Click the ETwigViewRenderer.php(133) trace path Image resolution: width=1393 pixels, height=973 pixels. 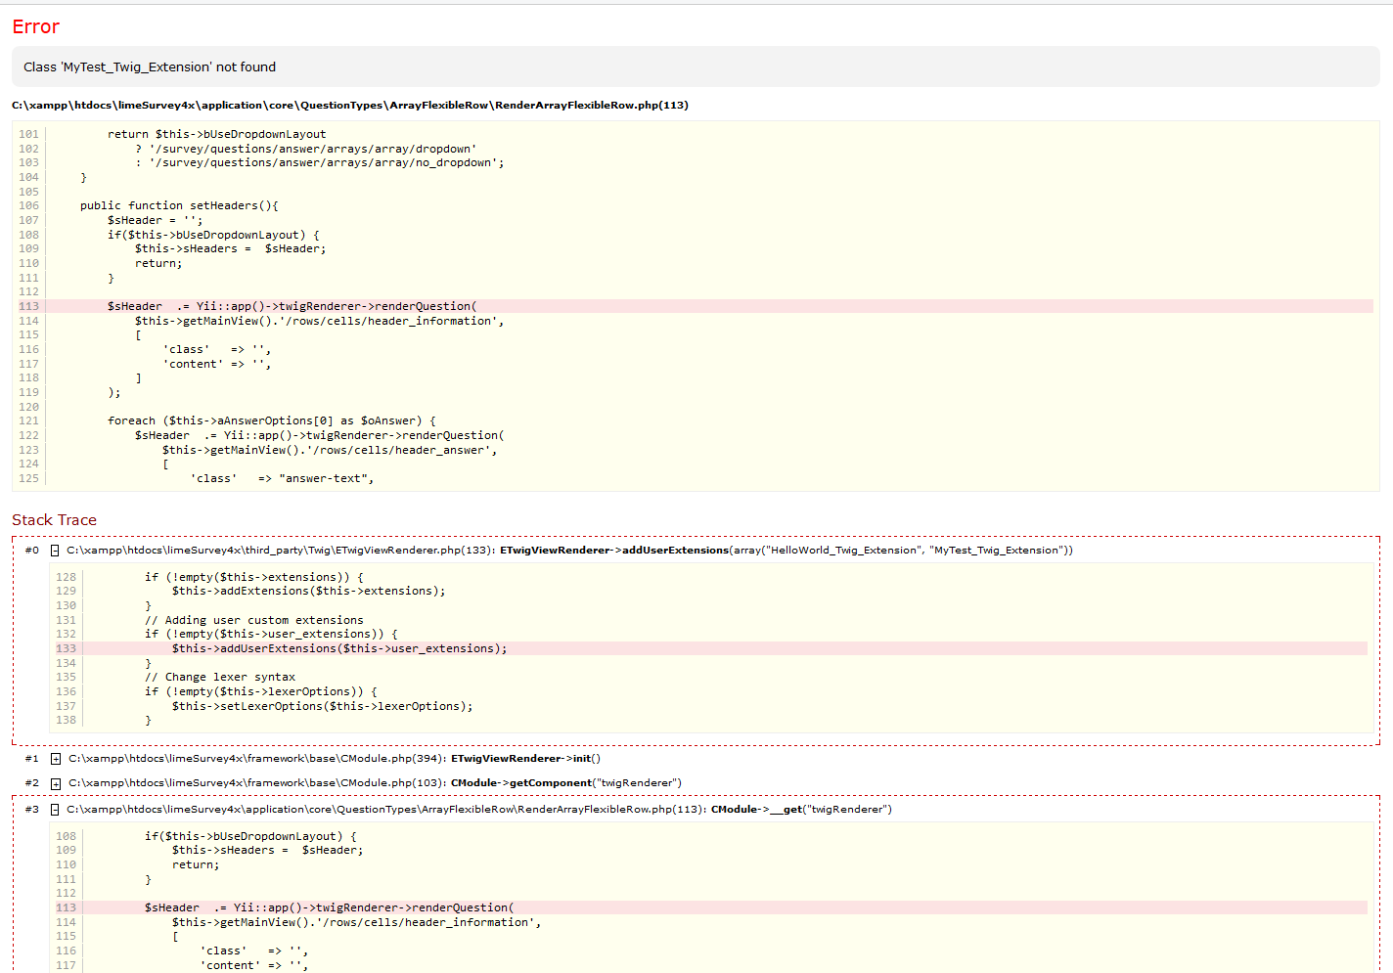pos(282,551)
